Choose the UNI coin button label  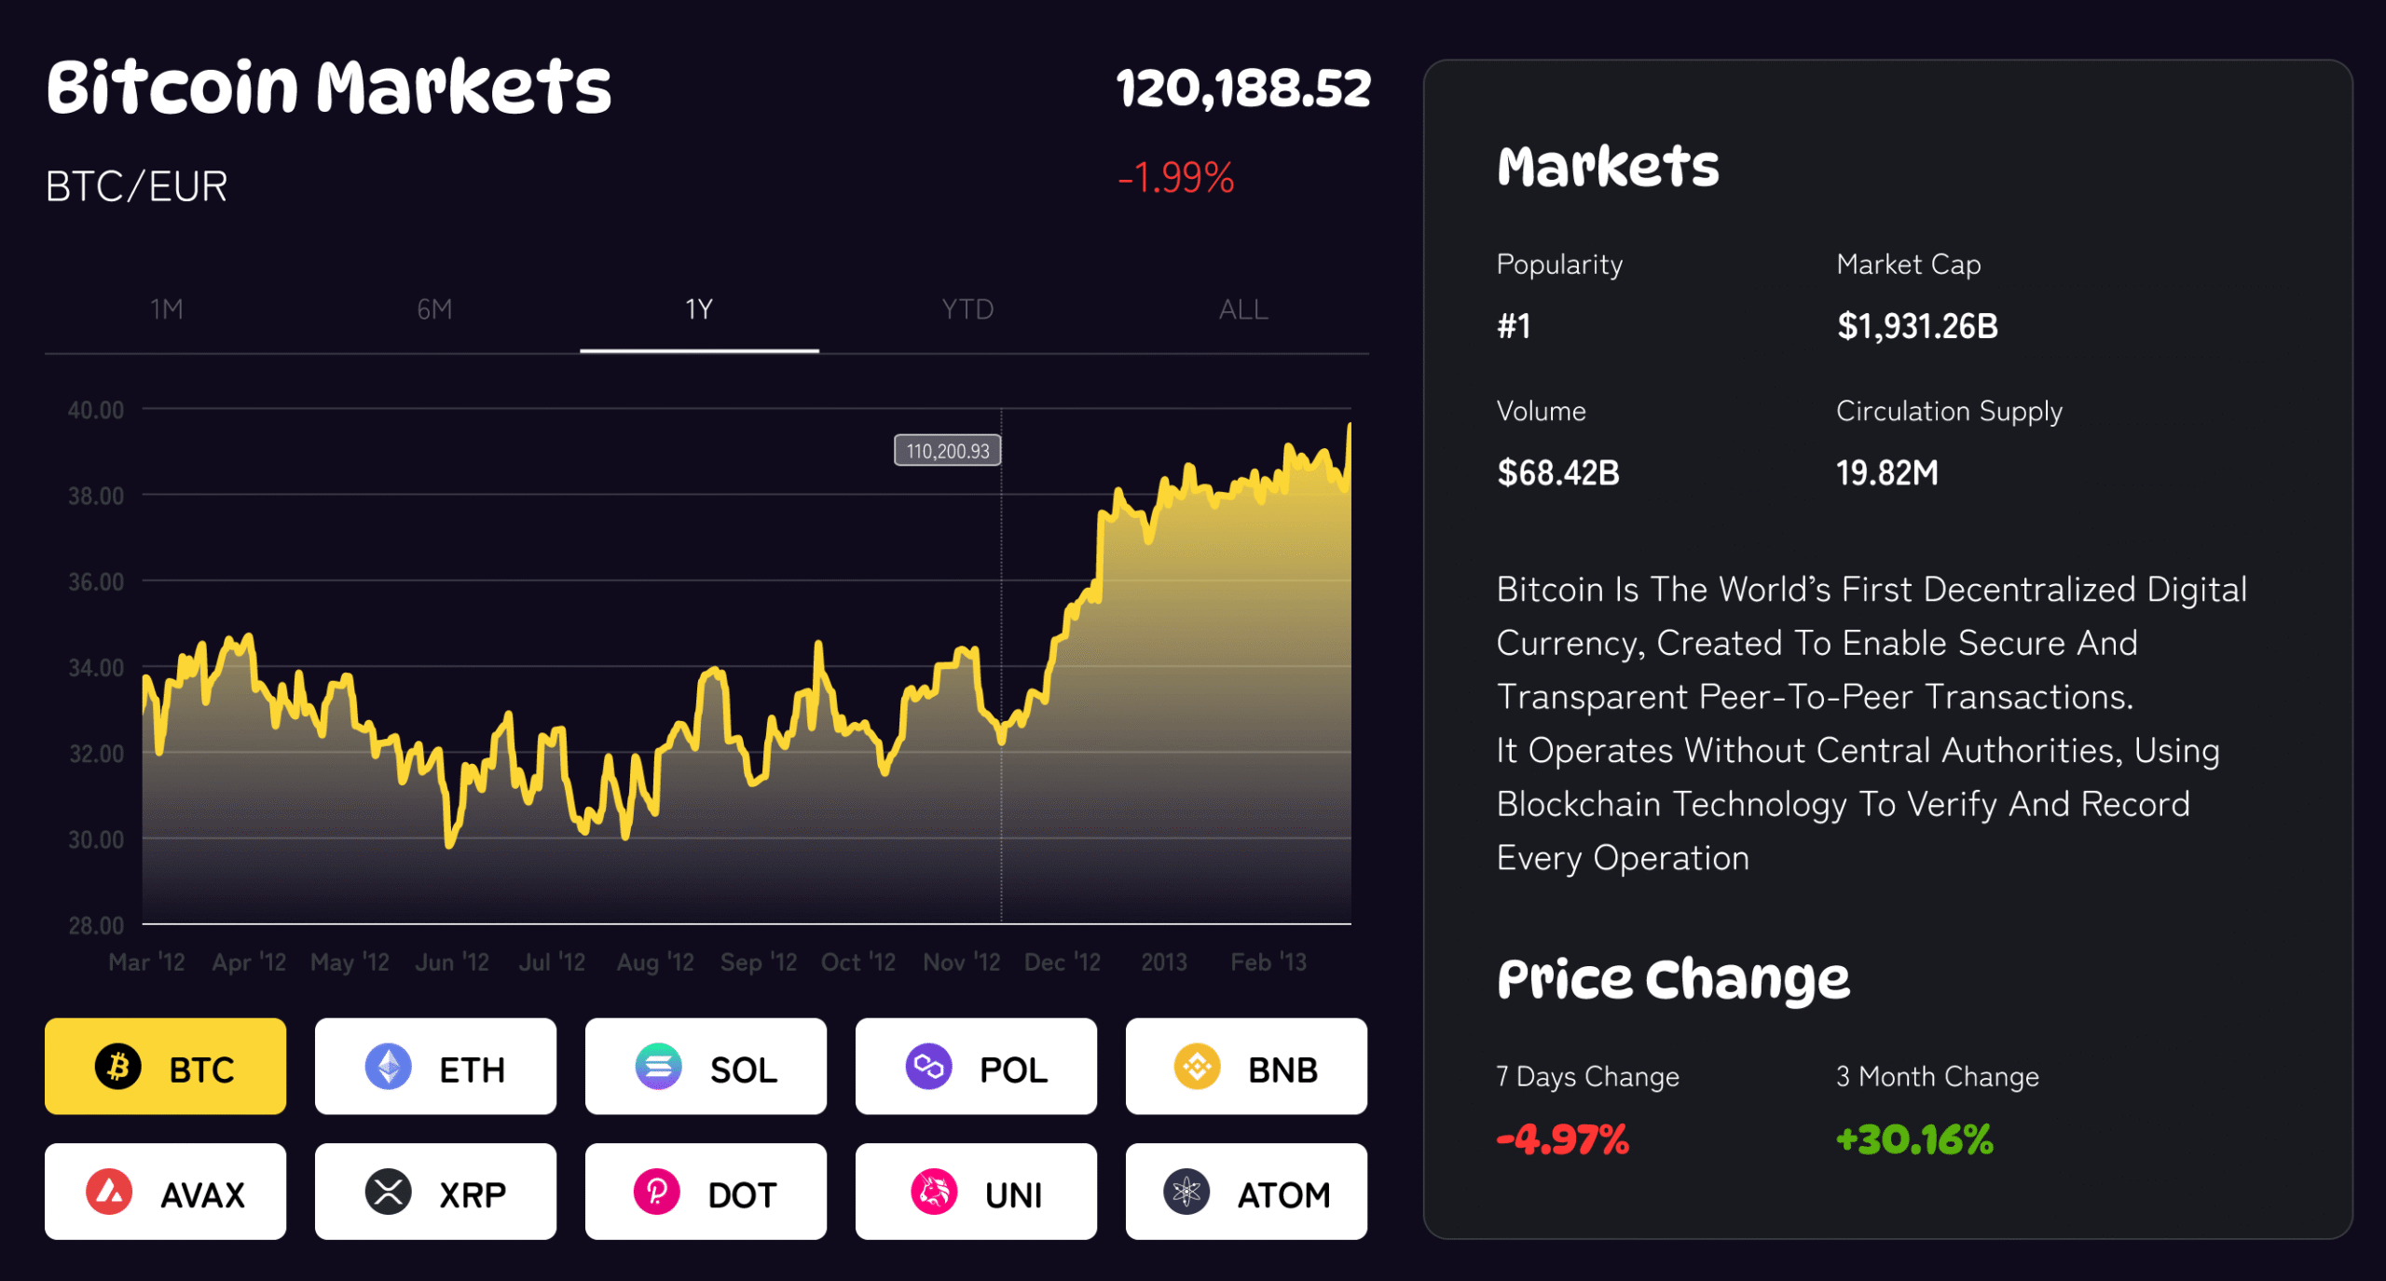(x=1013, y=1195)
